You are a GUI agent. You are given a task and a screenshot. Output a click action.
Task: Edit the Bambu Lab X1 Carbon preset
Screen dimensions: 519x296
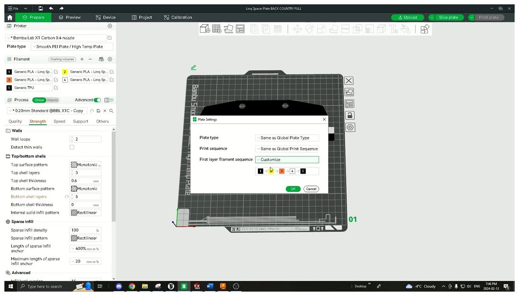[x=110, y=38]
